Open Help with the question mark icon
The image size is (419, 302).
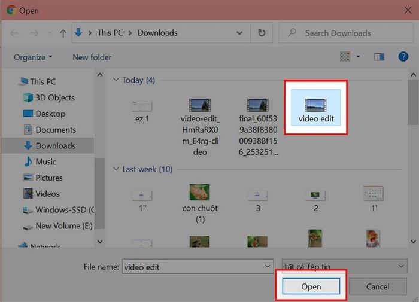[x=403, y=57]
